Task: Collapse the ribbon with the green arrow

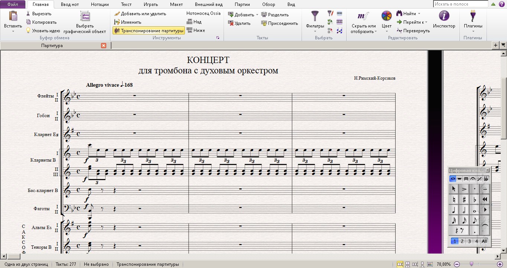Action: coord(493,4)
